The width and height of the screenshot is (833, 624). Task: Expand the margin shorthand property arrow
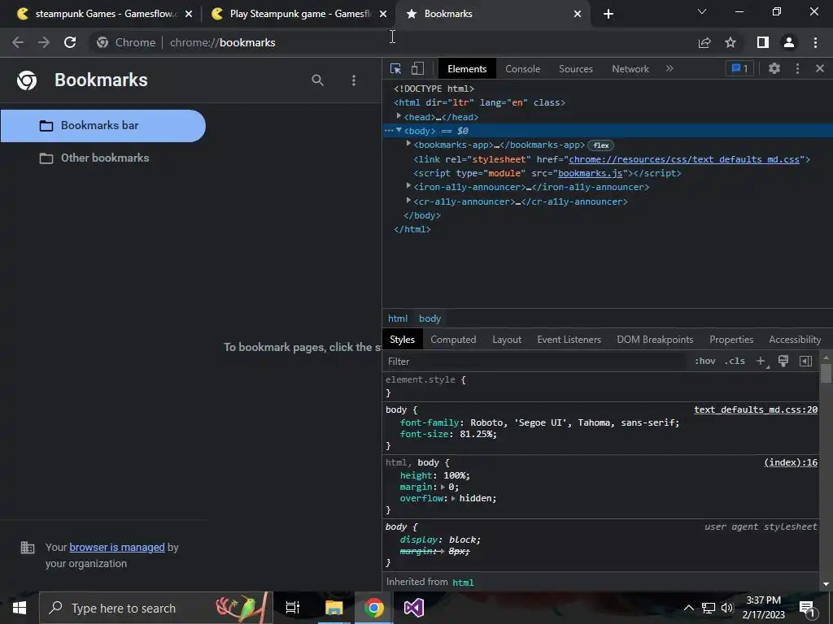tap(443, 487)
